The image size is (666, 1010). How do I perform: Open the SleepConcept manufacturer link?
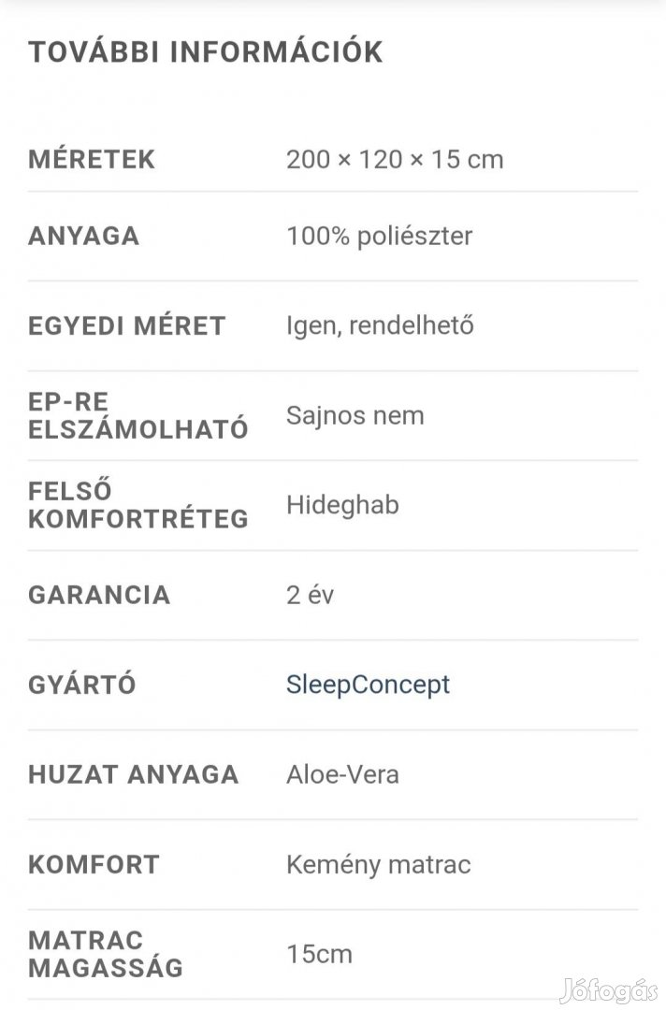click(368, 685)
